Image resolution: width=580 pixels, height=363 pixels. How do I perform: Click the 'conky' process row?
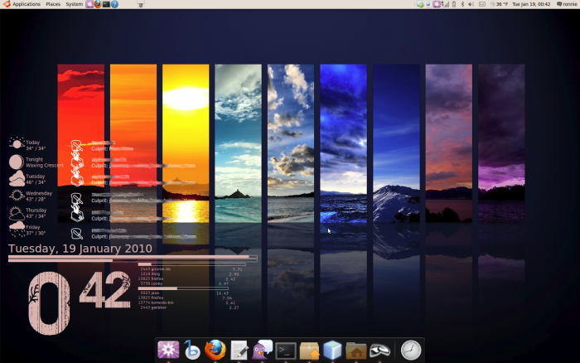[x=184, y=283]
